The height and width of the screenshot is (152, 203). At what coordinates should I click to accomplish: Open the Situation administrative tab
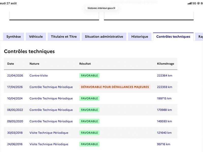(x=104, y=36)
